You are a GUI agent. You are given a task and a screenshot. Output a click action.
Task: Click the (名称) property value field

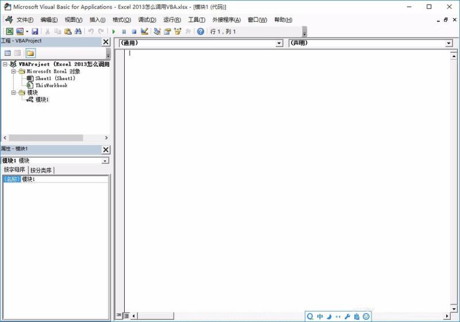(x=64, y=179)
